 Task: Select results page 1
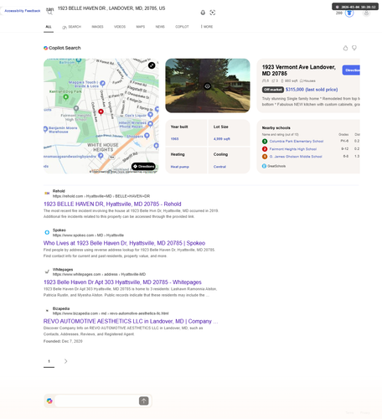click(49, 361)
